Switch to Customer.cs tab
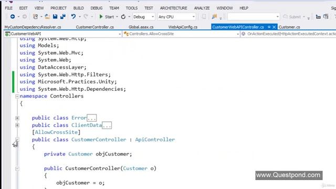336x189 pixels. coord(289,27)
